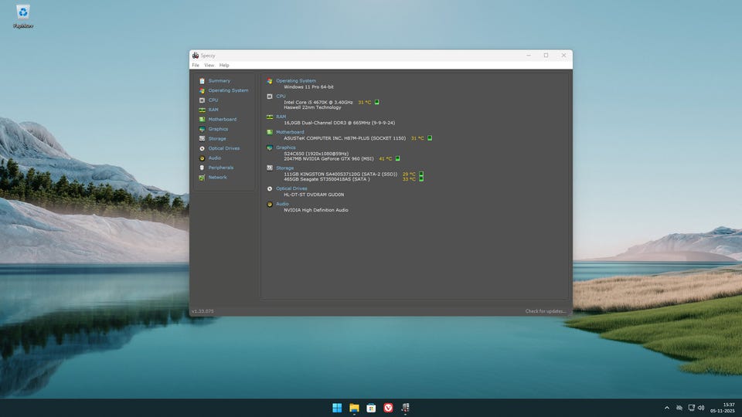Click the Check for updates link
This screenshot has width=742, height=417.
tap(546, 311)
